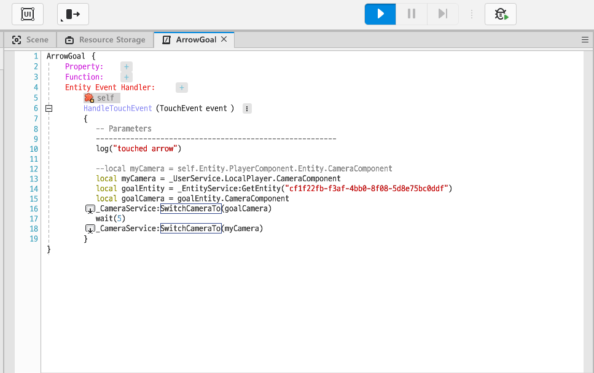
Task: Click the Resource Storage tab icon
Action: [69, 40]
